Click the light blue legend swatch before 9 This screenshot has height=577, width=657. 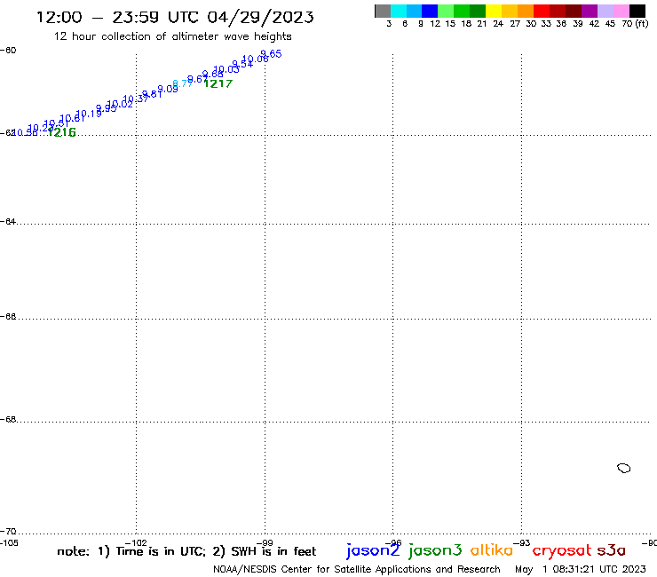click(x=415, y=11)
